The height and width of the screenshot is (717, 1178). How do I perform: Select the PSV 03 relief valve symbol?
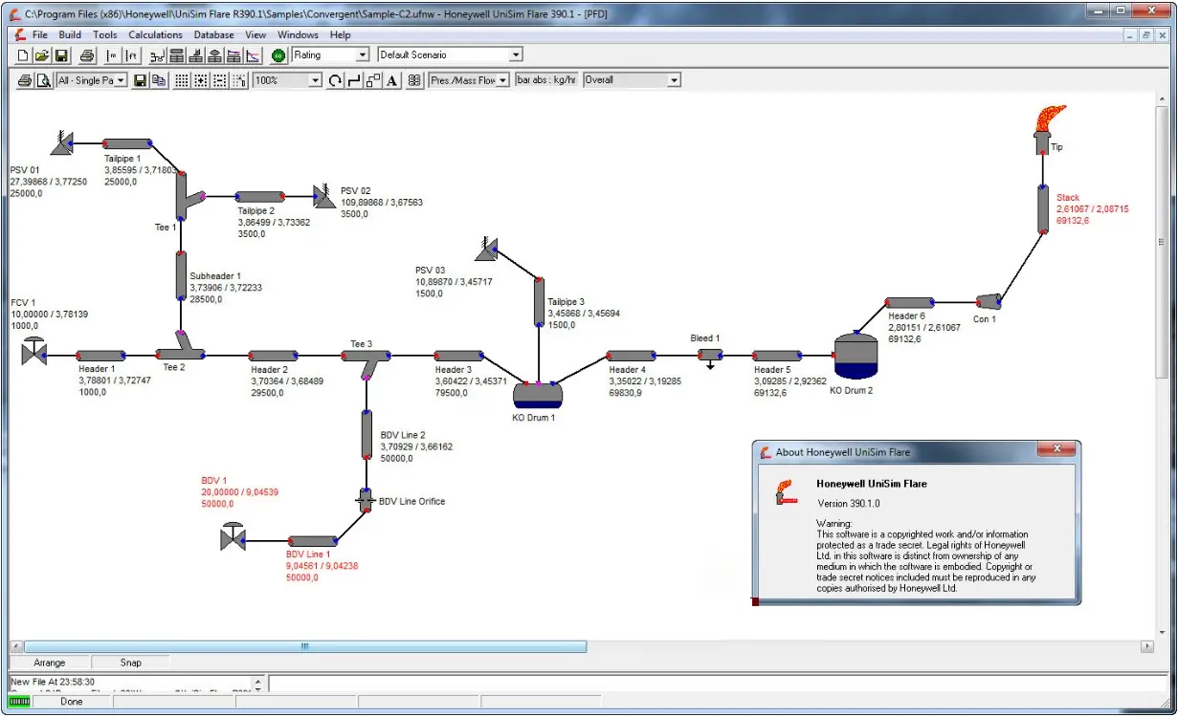pyautogui.click(x=486, y=249)
